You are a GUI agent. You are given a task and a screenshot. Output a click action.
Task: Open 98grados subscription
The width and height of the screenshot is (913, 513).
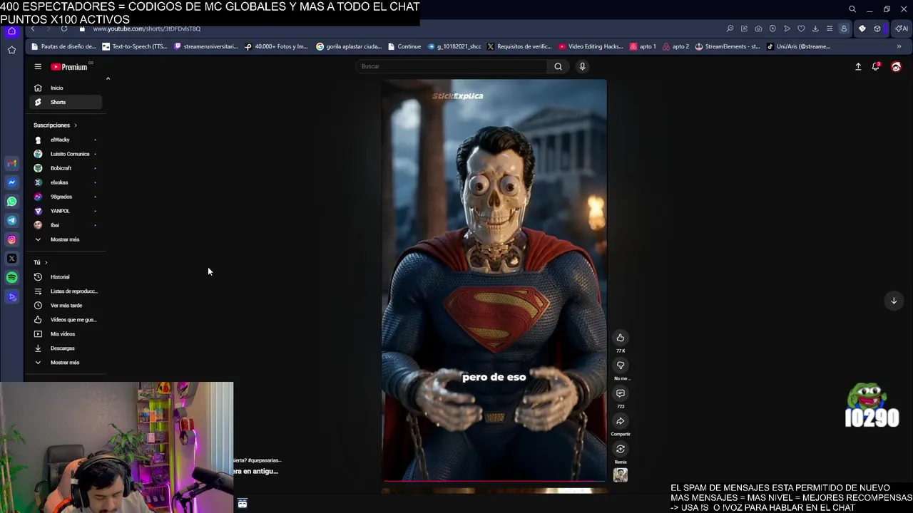(x=66, y=197)
